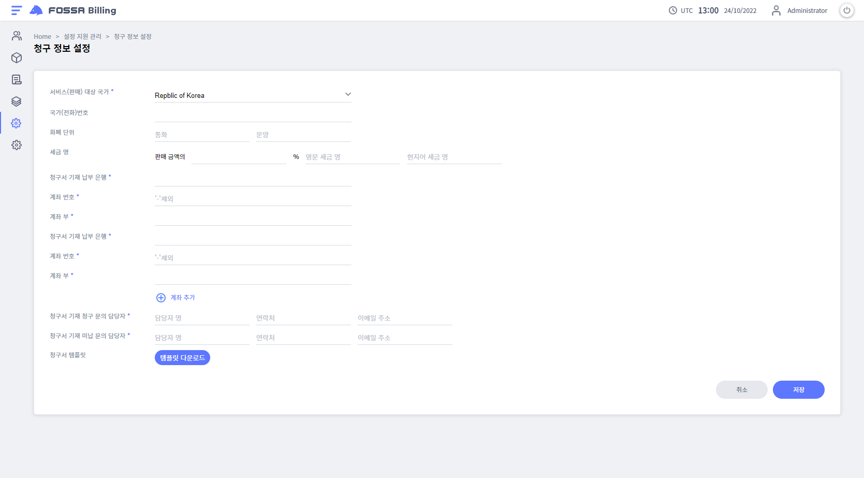Viewport: 864px width, 478px height.
Task: Open 설정 지원 관리 breadcrumb link
Action: coord(82,37)
